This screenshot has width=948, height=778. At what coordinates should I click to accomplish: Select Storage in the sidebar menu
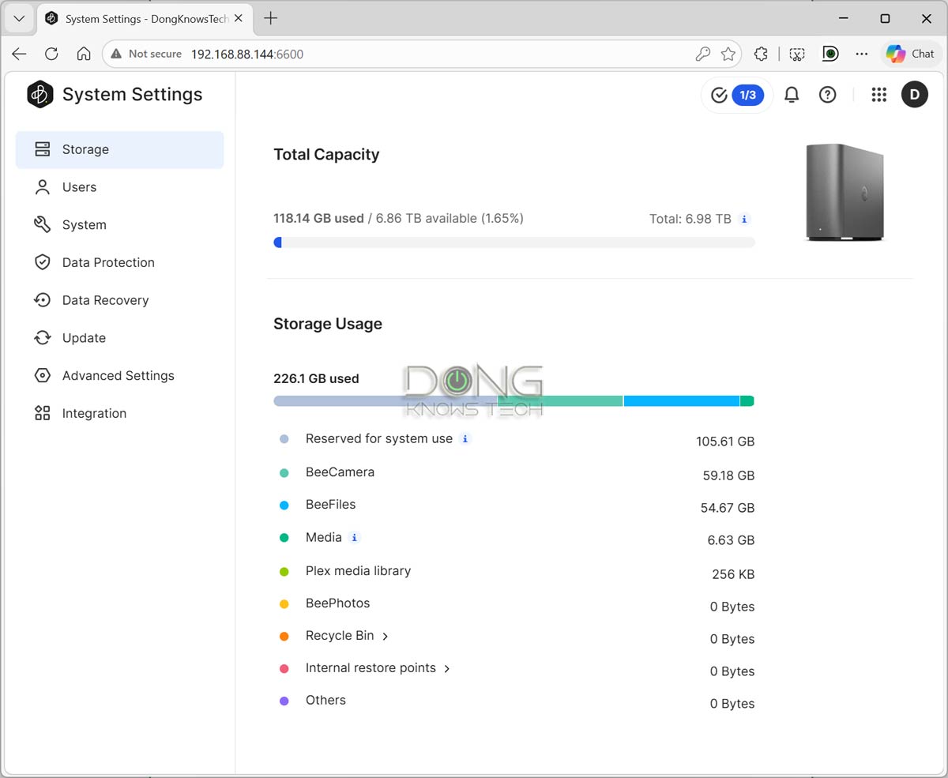(85, 149)
